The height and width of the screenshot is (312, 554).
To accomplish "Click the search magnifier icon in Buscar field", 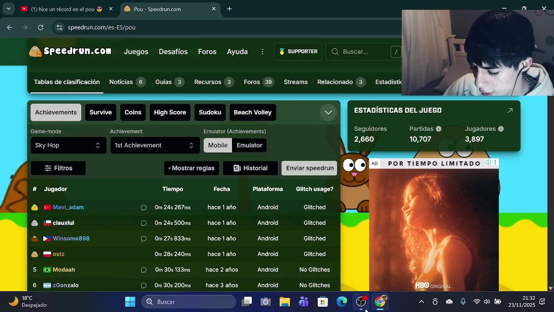I will coord(335,52).
